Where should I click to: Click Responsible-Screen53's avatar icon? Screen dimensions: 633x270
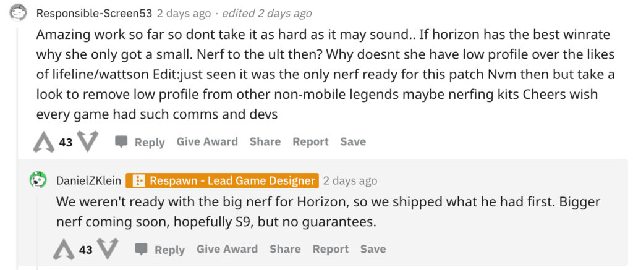19,13
